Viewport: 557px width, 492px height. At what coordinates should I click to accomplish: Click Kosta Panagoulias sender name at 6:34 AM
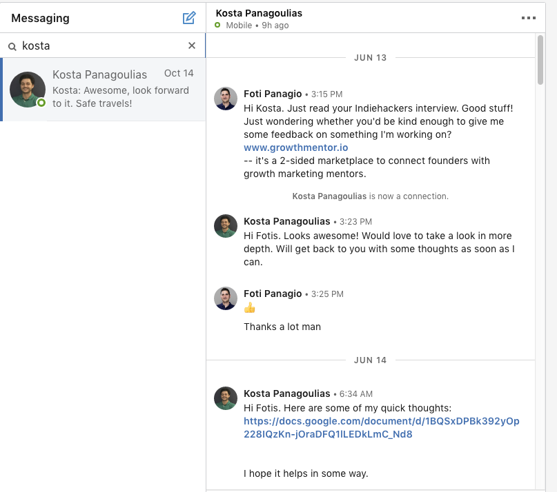pos(286,393)
